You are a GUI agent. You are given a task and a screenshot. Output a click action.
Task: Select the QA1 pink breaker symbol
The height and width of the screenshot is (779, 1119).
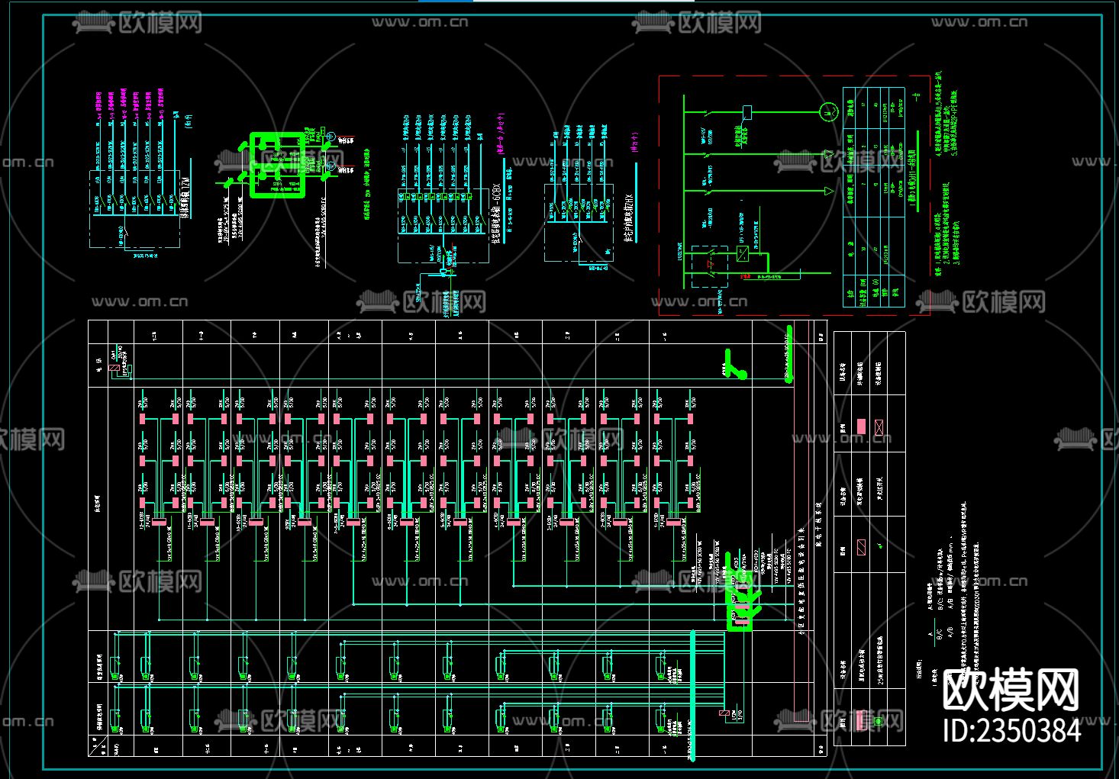click(x=114, y=368)
